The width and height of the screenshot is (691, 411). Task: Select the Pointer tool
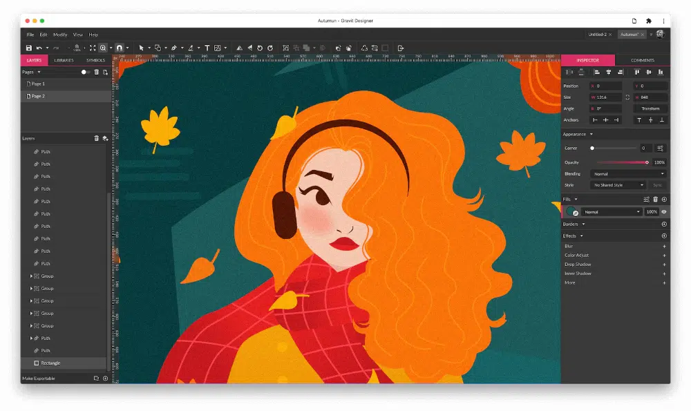[141, 48]
